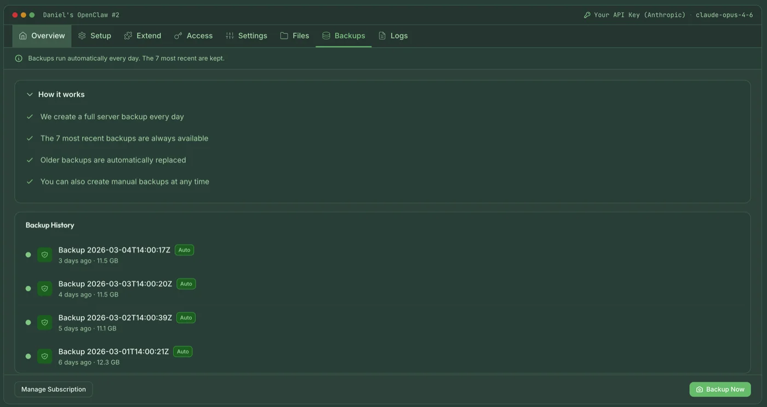Click shield icon of 2026-03-04 backup
767x407 pixels.
click(45, 255)
